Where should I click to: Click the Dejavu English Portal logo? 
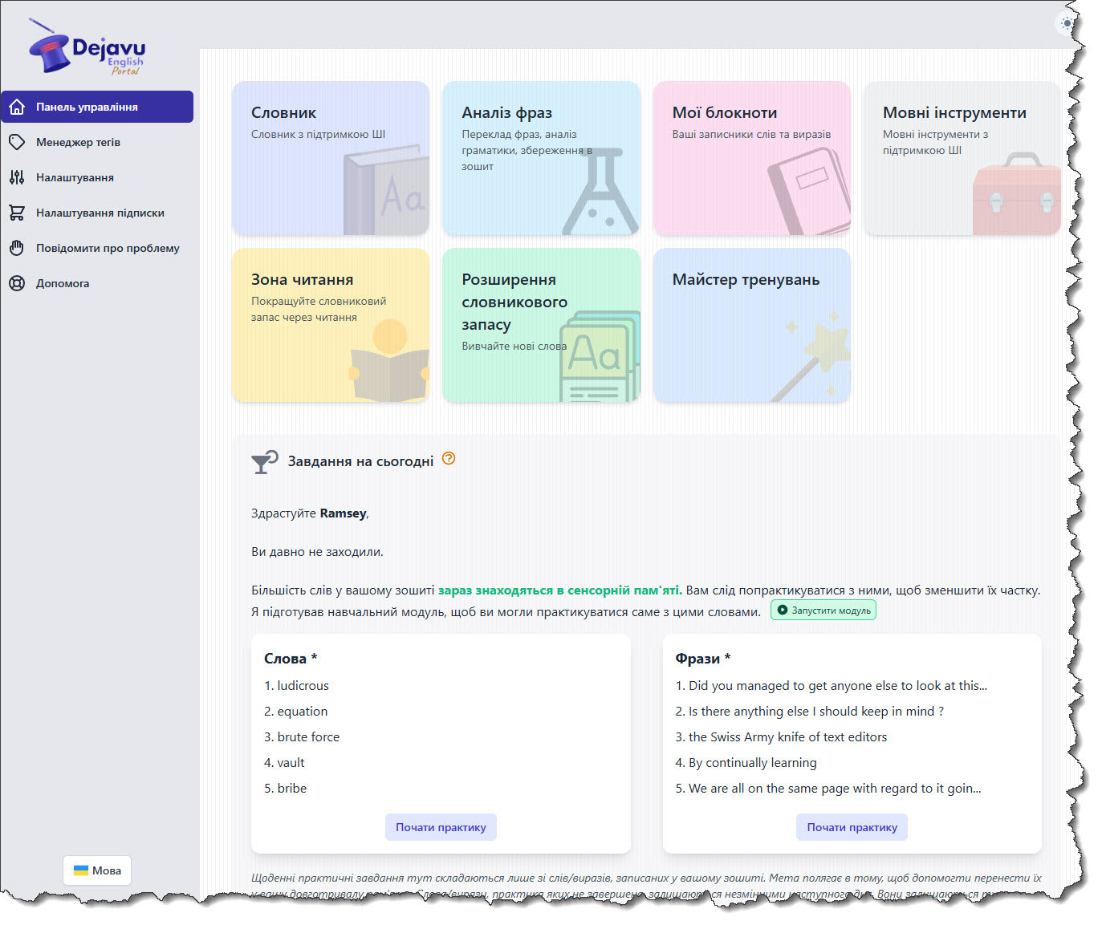coord(87,48)
